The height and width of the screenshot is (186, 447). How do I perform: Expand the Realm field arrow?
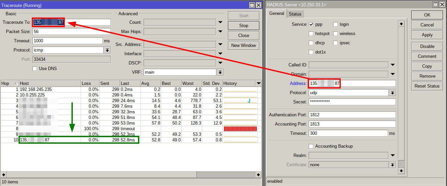click(393, 156)
